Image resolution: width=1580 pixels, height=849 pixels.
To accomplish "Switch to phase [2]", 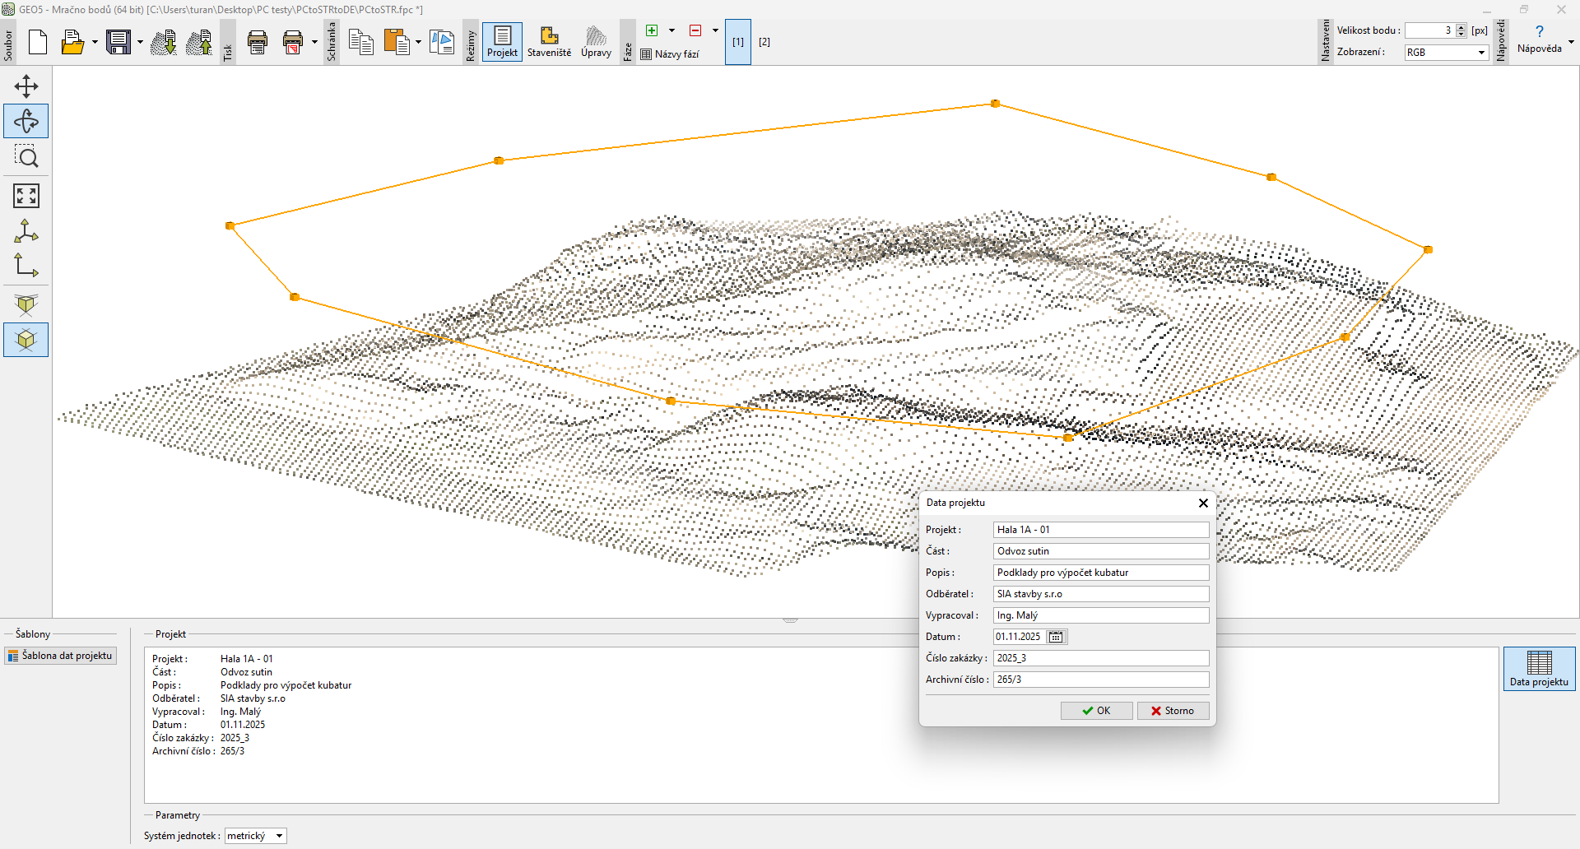I will [764, 42].
